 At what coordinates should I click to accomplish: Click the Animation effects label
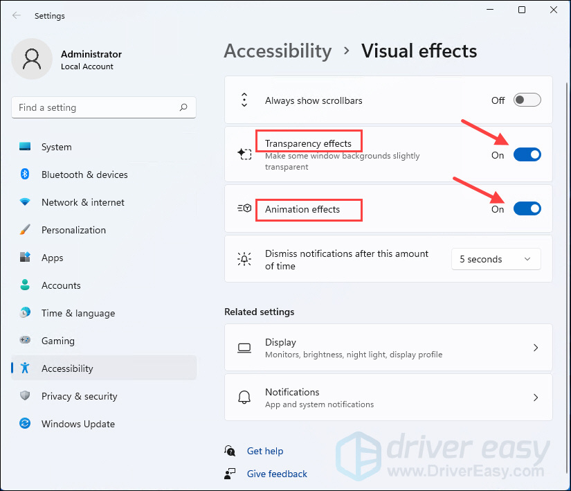(x=302, y=209)
